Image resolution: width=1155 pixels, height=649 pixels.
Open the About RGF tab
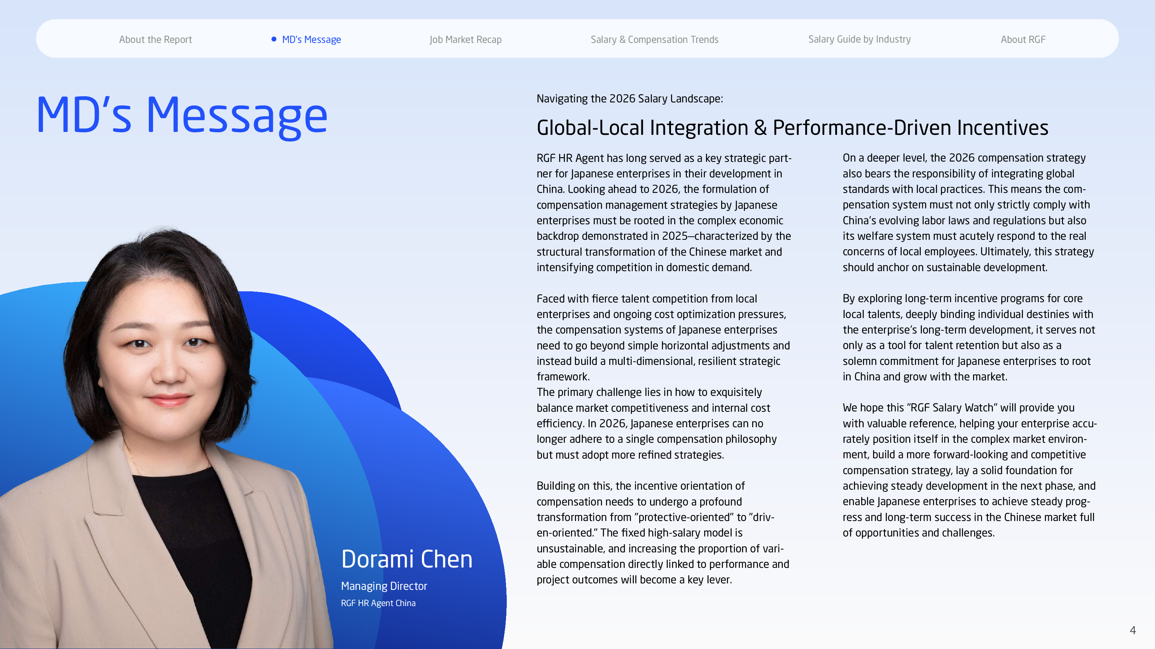tap(1023, 39)
